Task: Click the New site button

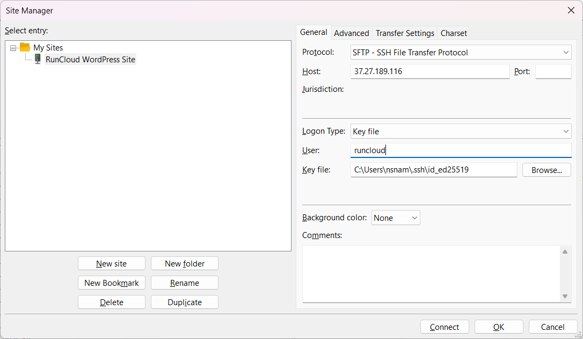Action: [x=112, y=264]
